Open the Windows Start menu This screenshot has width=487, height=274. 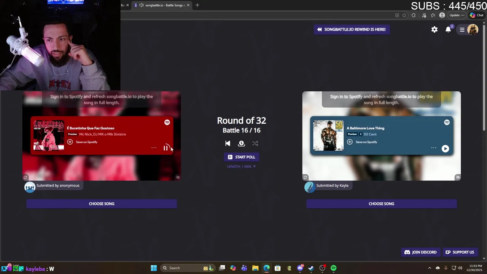tap(154, 268)
